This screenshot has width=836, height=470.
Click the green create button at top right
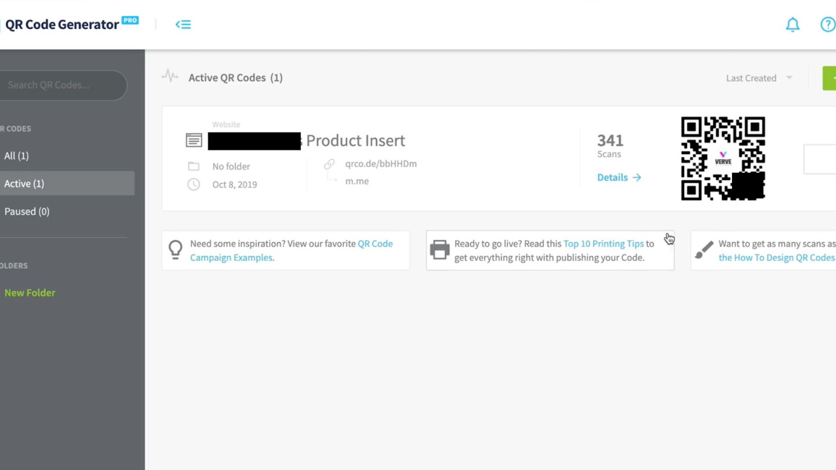pyautogui.click(x=829, y=78)
